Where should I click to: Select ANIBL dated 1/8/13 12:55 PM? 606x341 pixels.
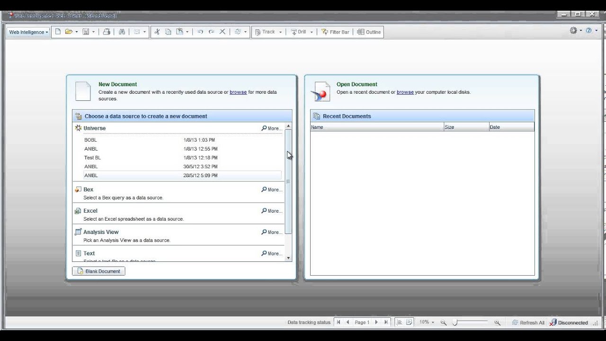[x=182, y=149]
